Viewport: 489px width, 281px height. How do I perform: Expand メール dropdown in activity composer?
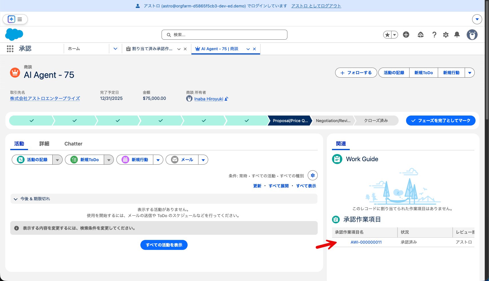click(203, 160)
